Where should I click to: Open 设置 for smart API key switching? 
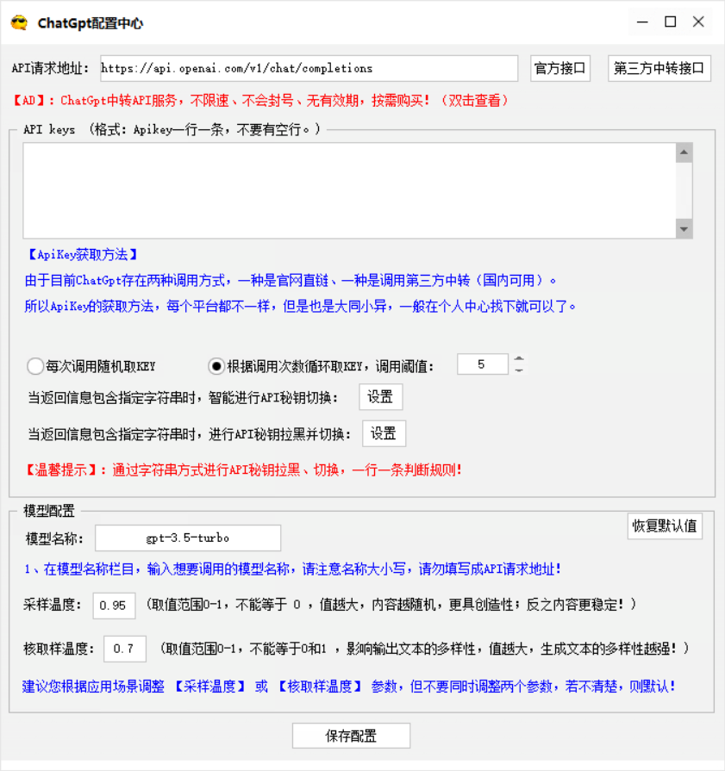tap(380, 397)
